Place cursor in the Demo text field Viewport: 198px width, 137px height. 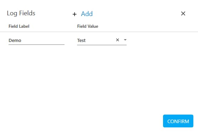click(36, 41)
